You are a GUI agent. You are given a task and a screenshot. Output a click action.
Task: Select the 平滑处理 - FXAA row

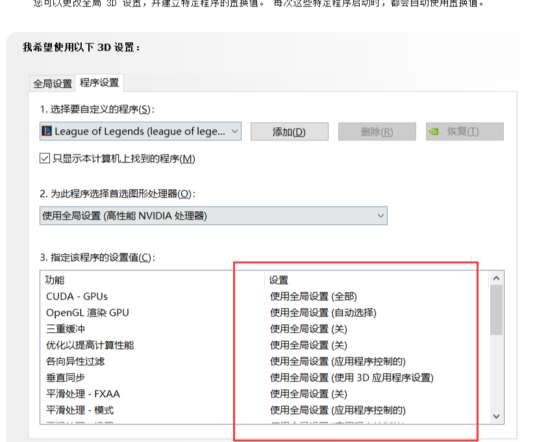coord(264,394)
